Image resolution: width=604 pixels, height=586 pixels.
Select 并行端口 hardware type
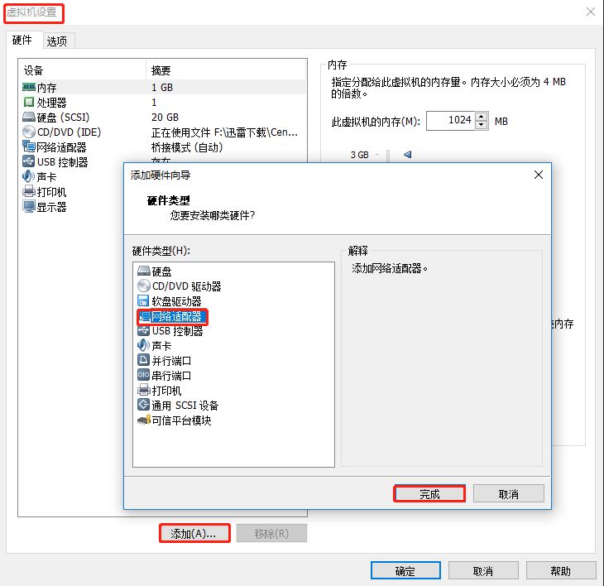point(171,361)
